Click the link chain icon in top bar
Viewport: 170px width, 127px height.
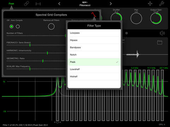click(27, 4)
